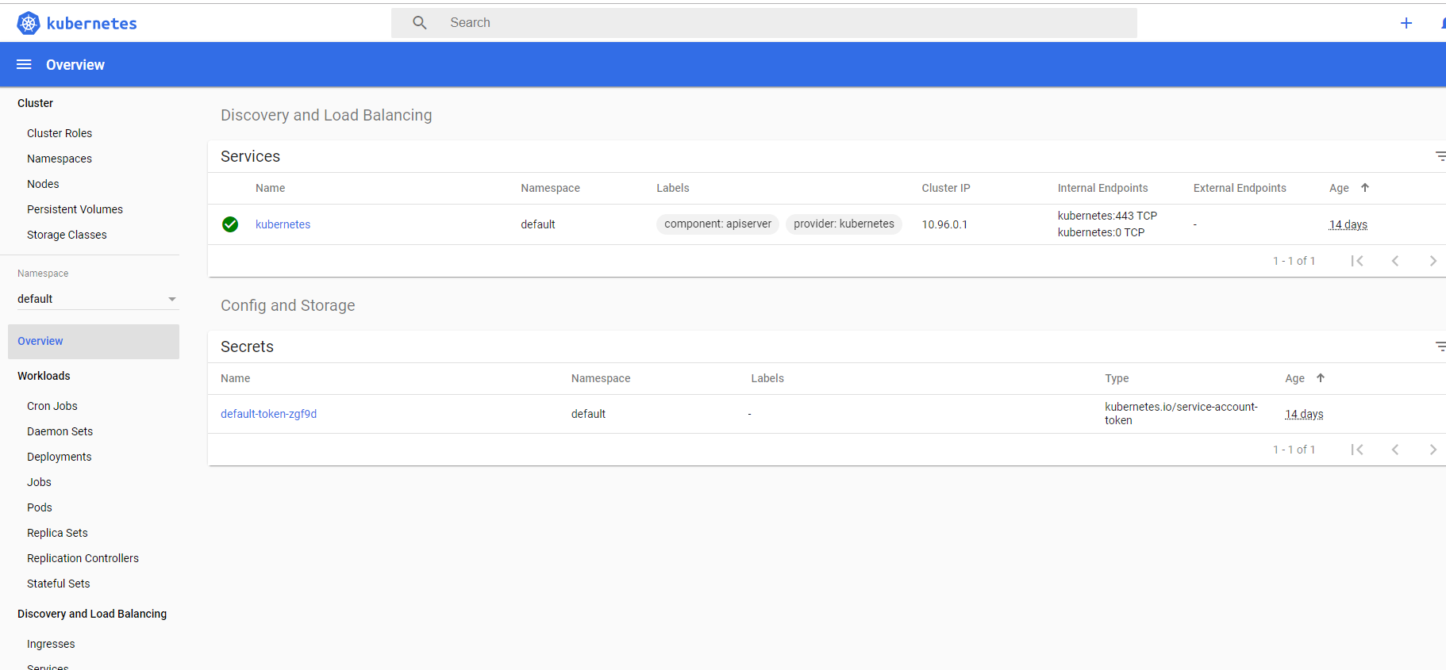Click the kubernetes brand name link
1446x670 pixels.
tap(92, 23)
